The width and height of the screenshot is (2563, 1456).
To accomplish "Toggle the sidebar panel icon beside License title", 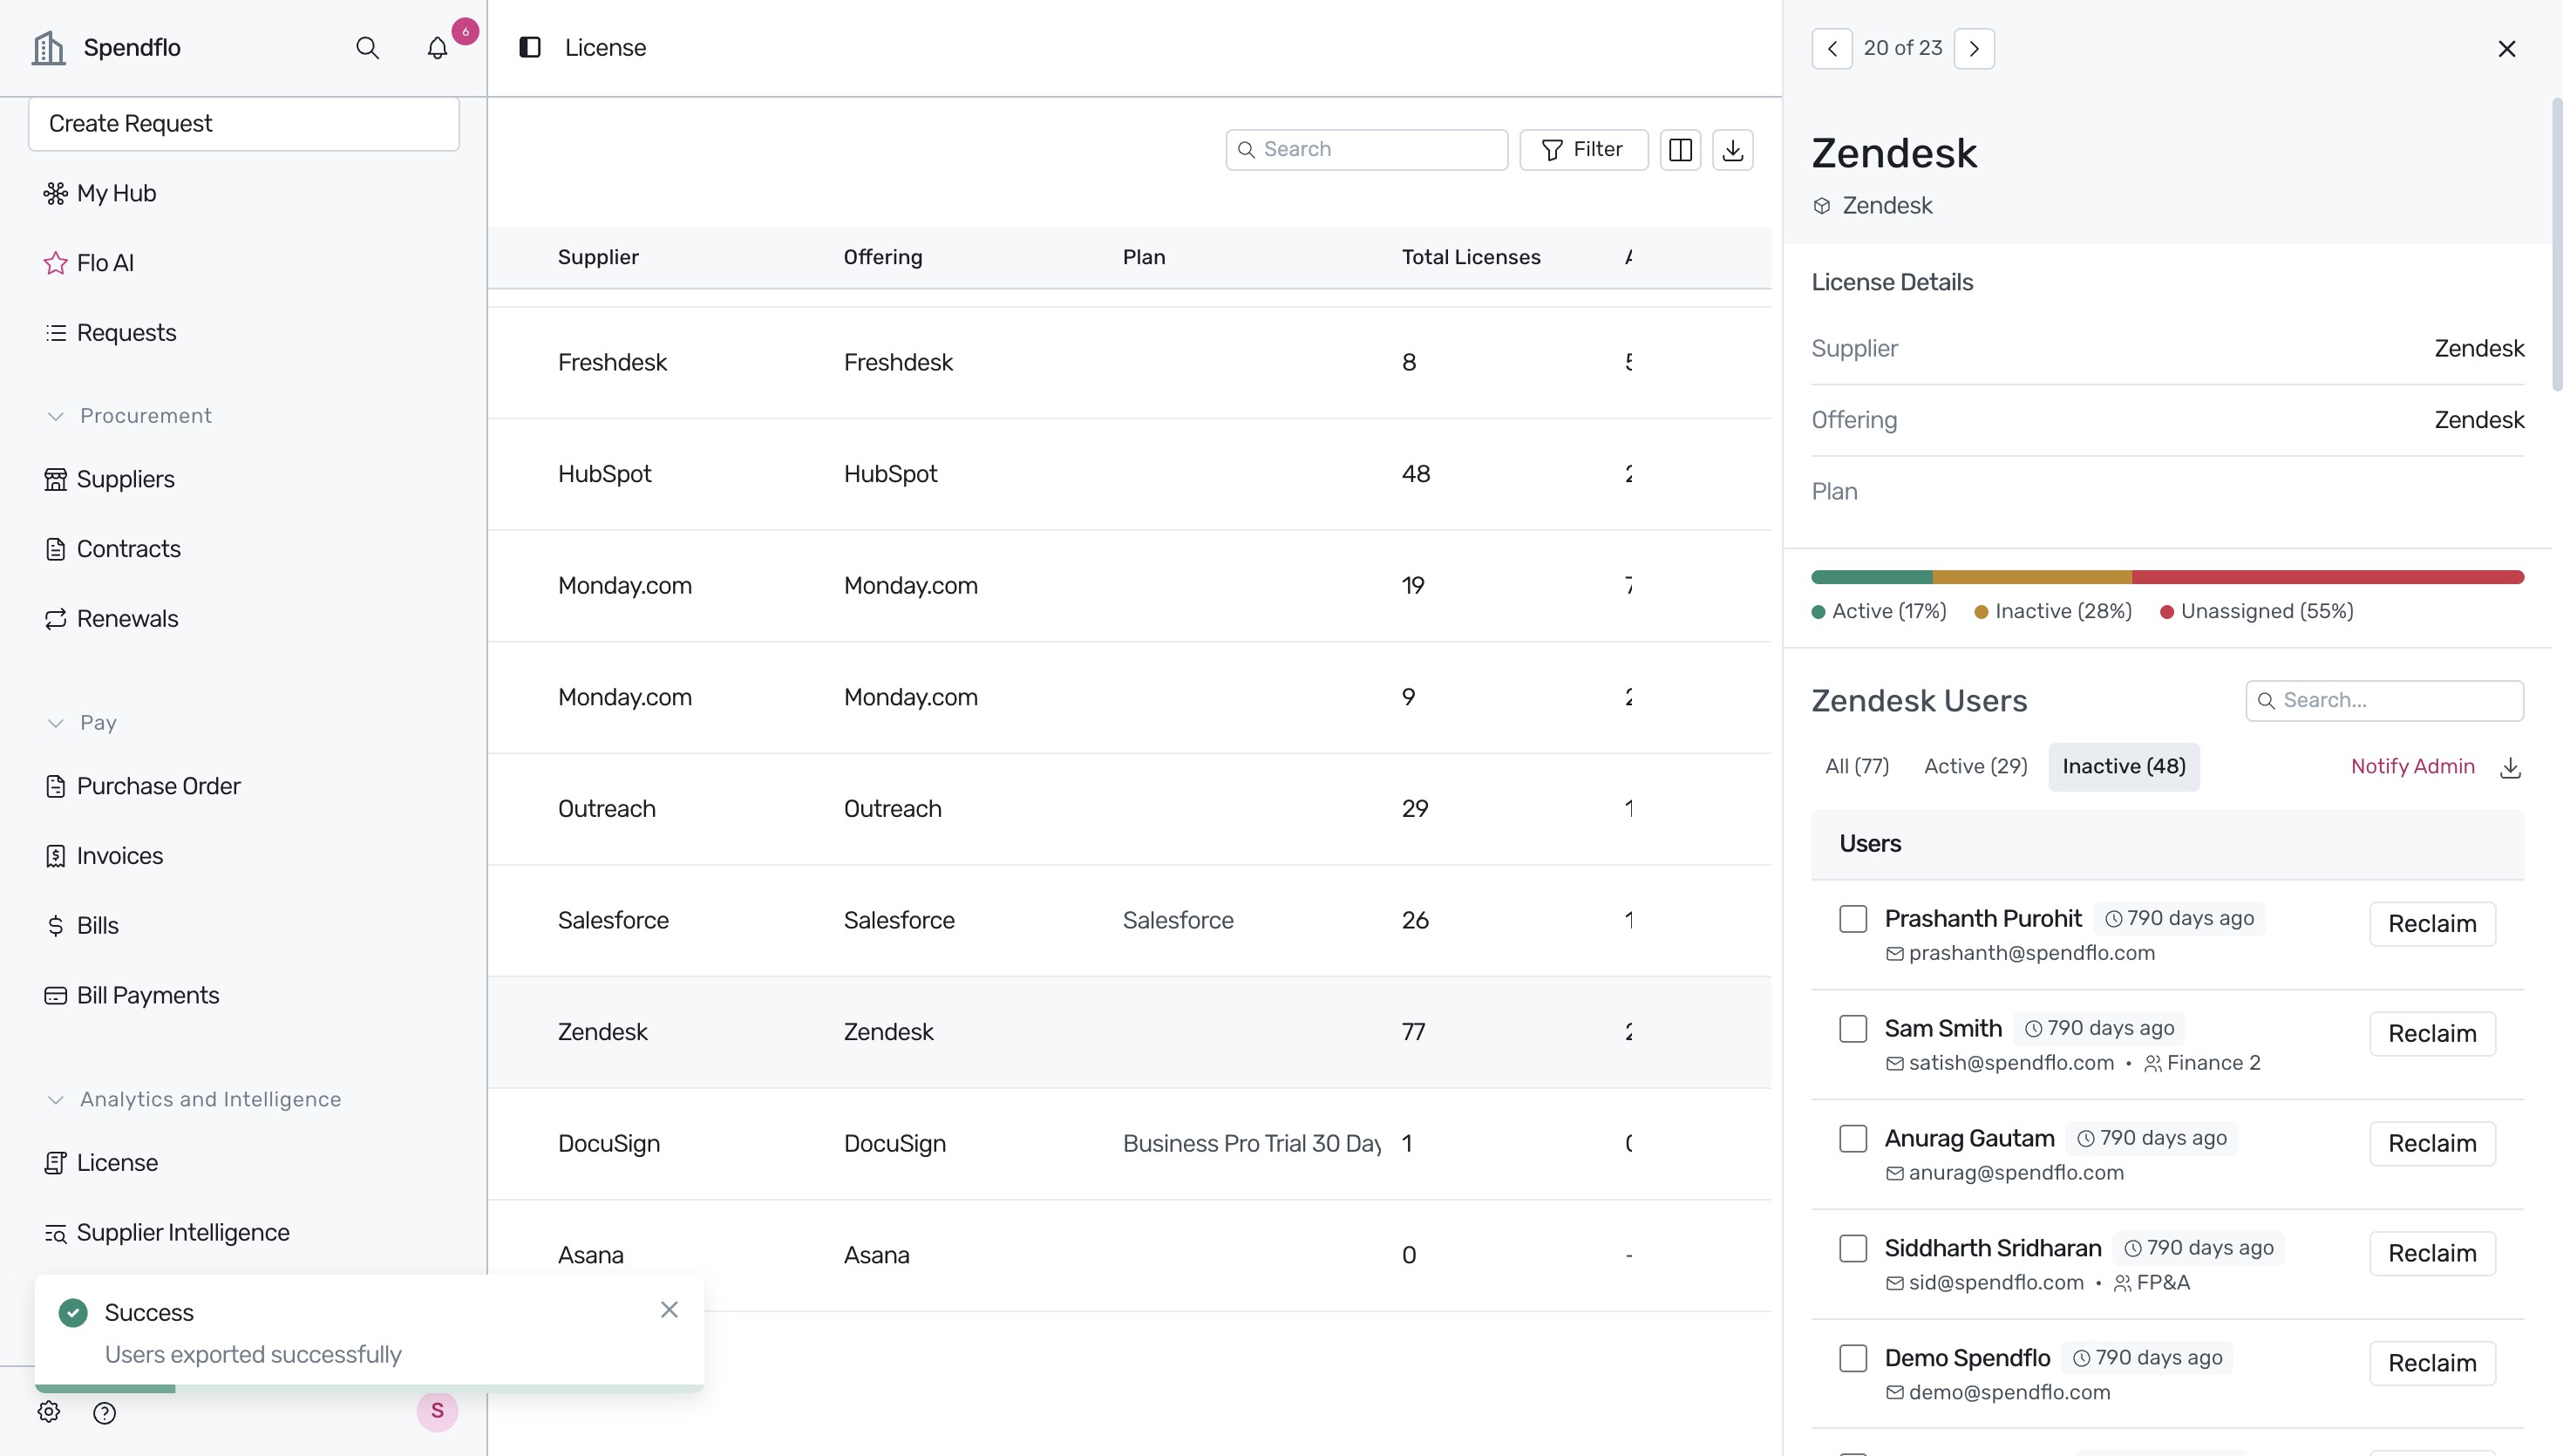I will (530, 47).
